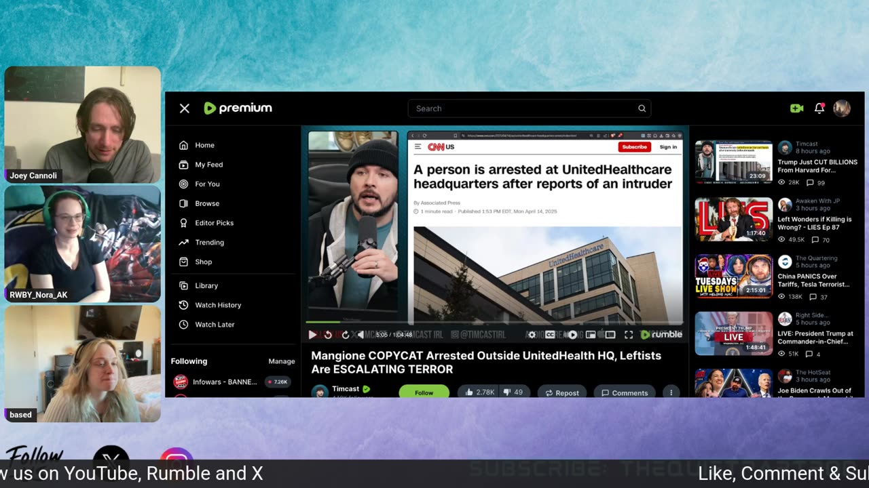Click Timcast channel avatar below video
Screen dimensions: 869x488
pos(320,392)
